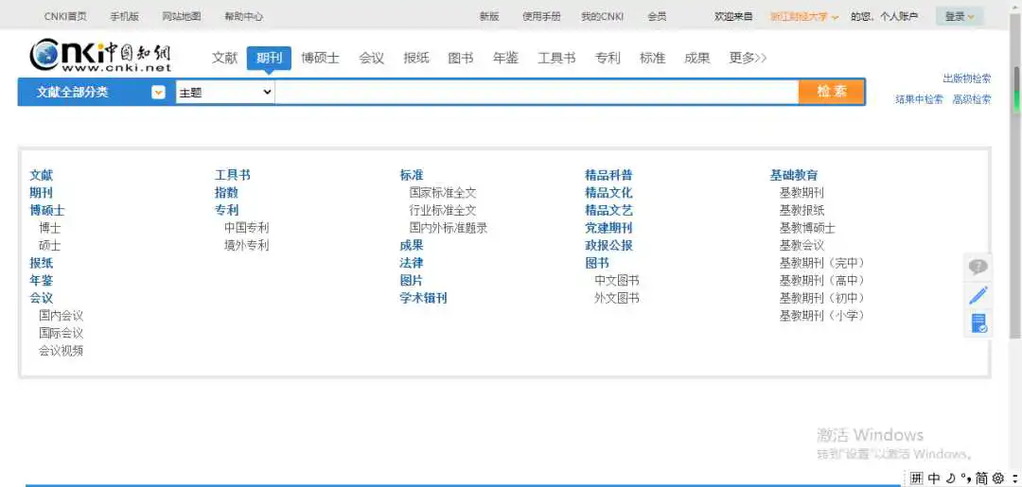The image size is (1022, 487).
Task: Click the IME 简 simplified-Chinese toggle
Action: pos(981,478)
